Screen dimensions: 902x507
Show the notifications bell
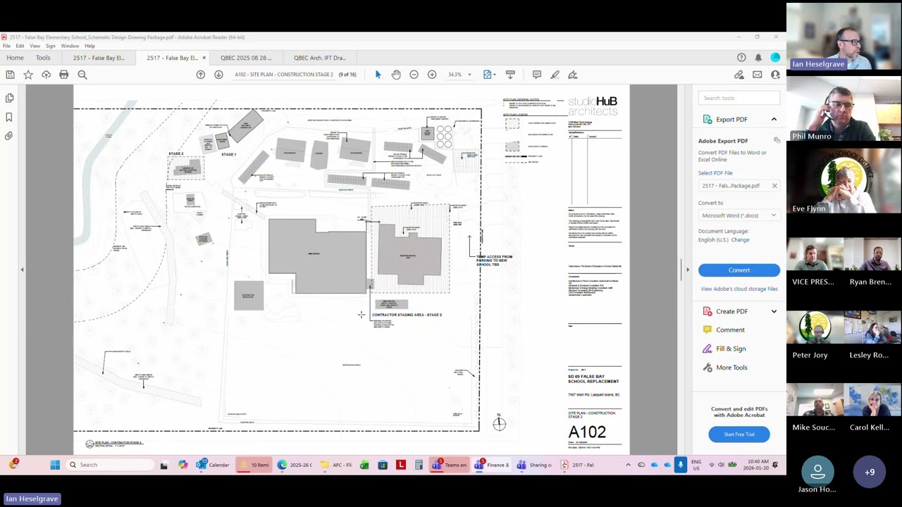pos(758,58)
